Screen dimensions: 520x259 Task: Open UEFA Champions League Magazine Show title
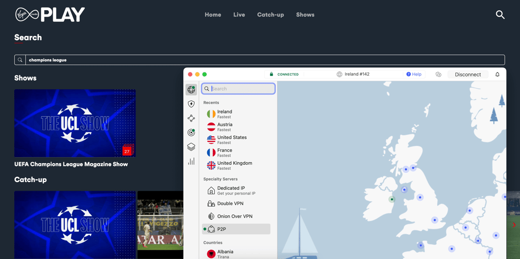[x=71, y=164]
